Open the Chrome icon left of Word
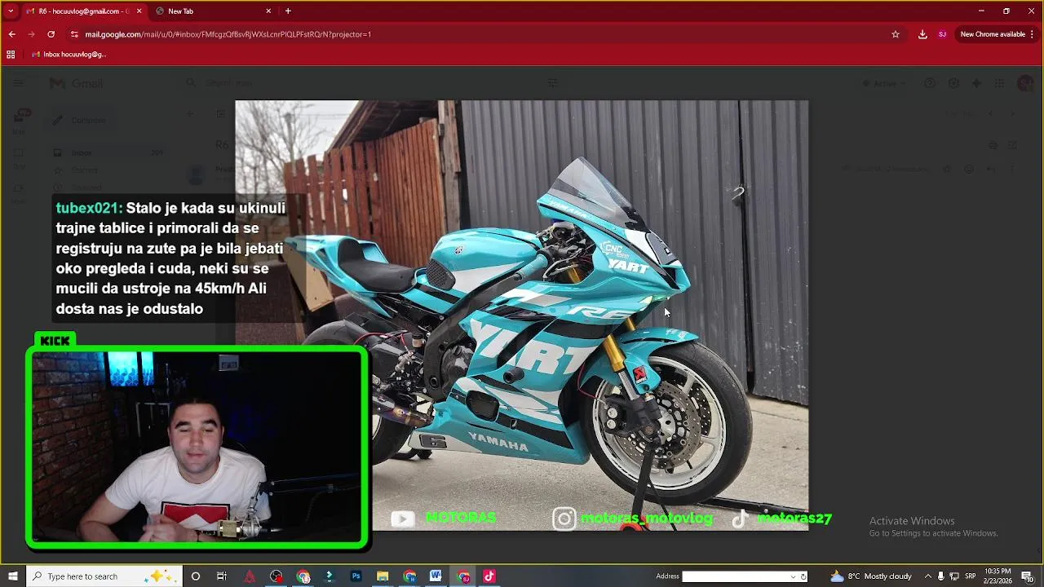 [x=409, y=576]
